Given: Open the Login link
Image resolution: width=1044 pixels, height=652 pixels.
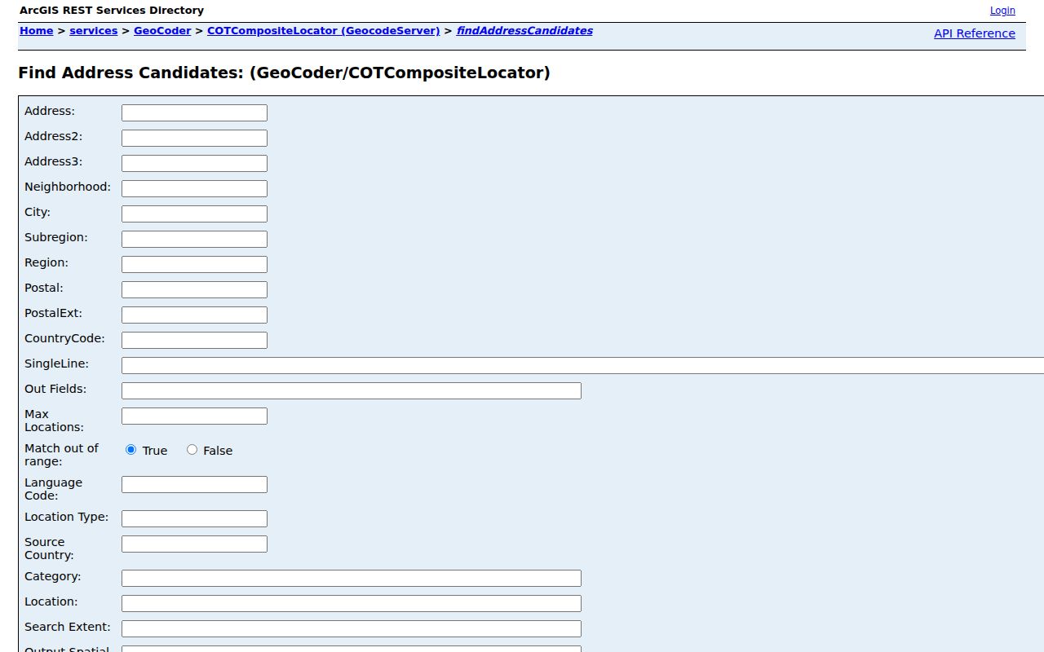Looking at the screenshot, I should point(1002,11).
